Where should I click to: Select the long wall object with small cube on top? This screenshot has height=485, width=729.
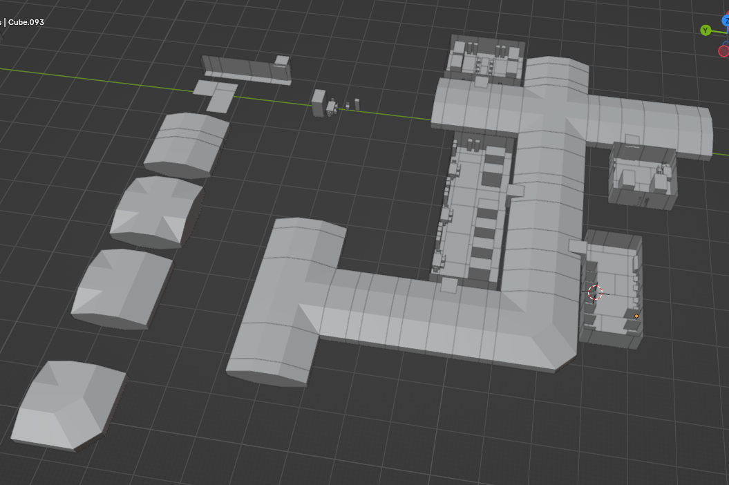[247, 70]
